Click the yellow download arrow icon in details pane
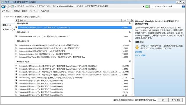This screenshot has width=186, height=105. [137, 47]
